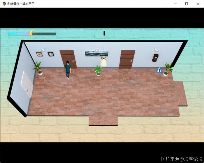Image resolution: width=204 pixels, height=163 pixels.
Task: Open the right brown wooden door
Action: pos(127,59)
